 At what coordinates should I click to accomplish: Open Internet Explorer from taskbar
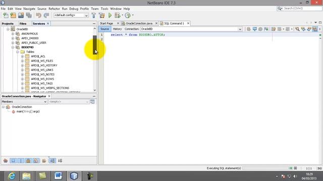coord(12,176)
